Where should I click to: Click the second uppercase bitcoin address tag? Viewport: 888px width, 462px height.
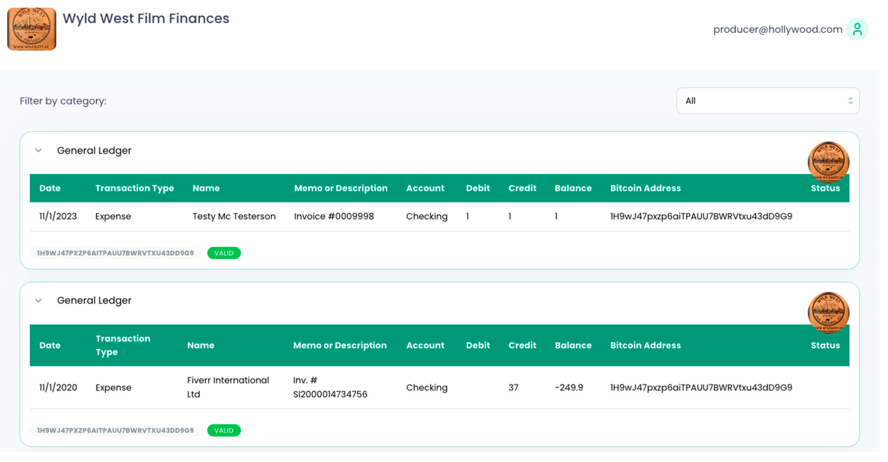115,430
